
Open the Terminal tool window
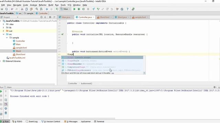click(99, 122)
